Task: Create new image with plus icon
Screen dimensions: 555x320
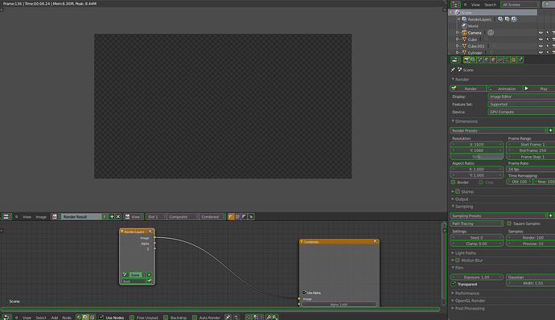Action: pyautogui.click(x=112, y=216)
